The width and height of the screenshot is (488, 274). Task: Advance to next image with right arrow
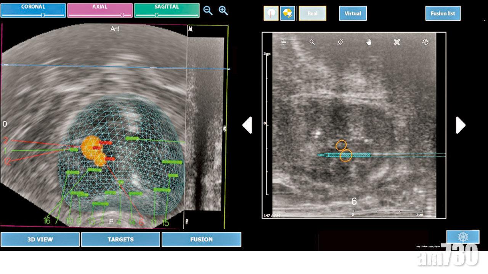[461, 125]
